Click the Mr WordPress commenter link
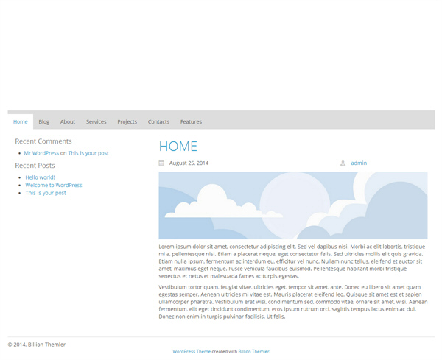This screenshot has width=442, height=360. click(41, 153)
